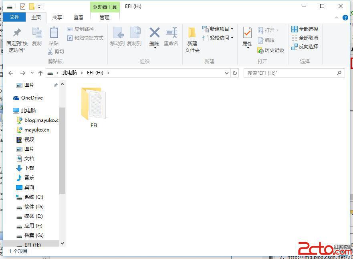Expand the New item dropdown
The height and width of the screenshot is (259, 353).
pos(232,29)
